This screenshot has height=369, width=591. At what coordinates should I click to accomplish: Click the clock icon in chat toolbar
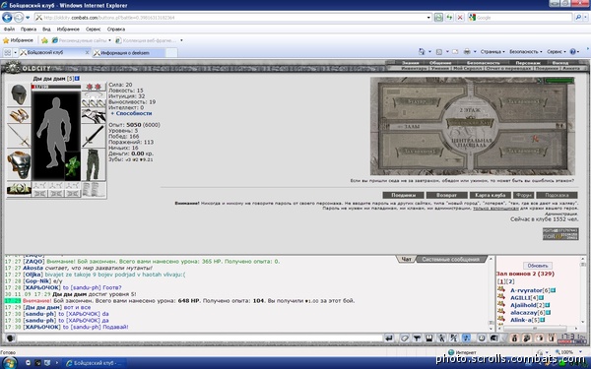482,338
